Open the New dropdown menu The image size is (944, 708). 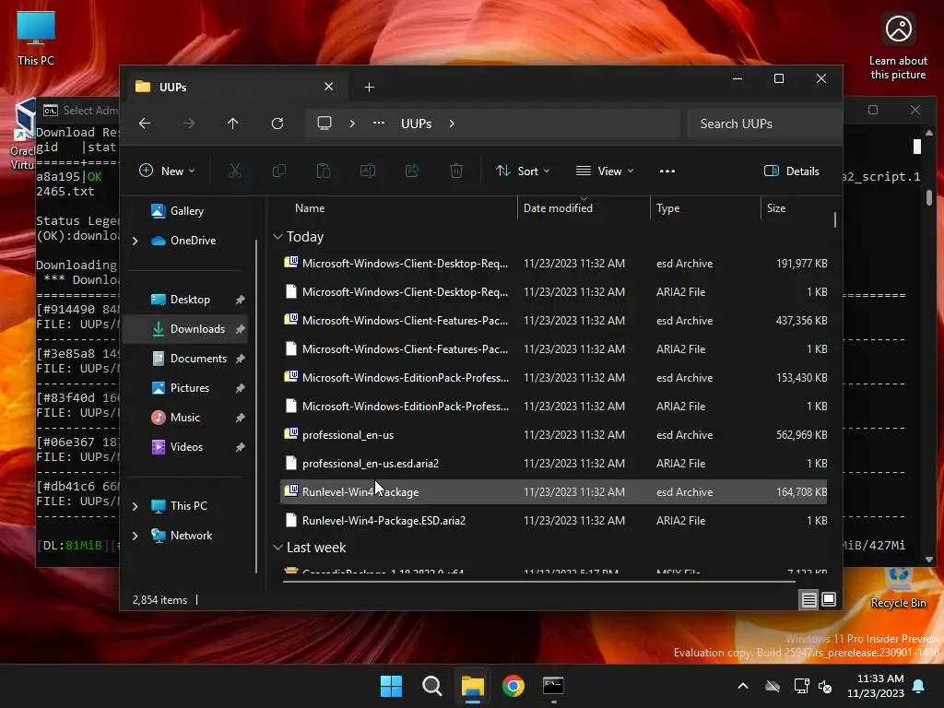coord(168,171)
